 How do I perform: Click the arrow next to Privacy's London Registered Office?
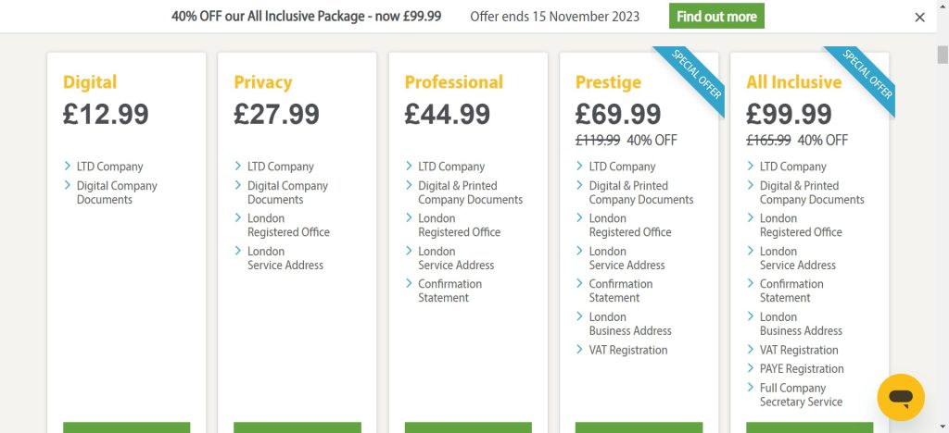tap(239, 218)
